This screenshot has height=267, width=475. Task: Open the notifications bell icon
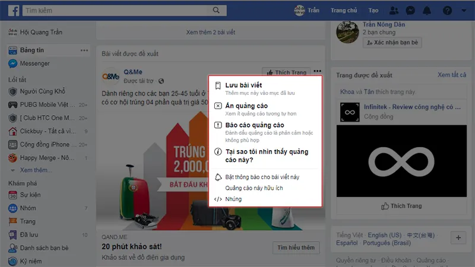pos(427,11)
